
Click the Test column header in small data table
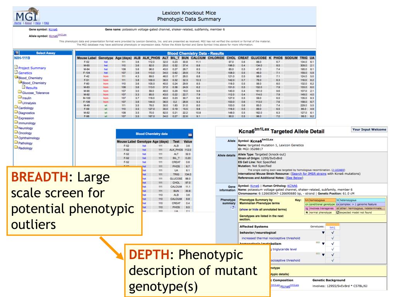(x=176, y=142)
